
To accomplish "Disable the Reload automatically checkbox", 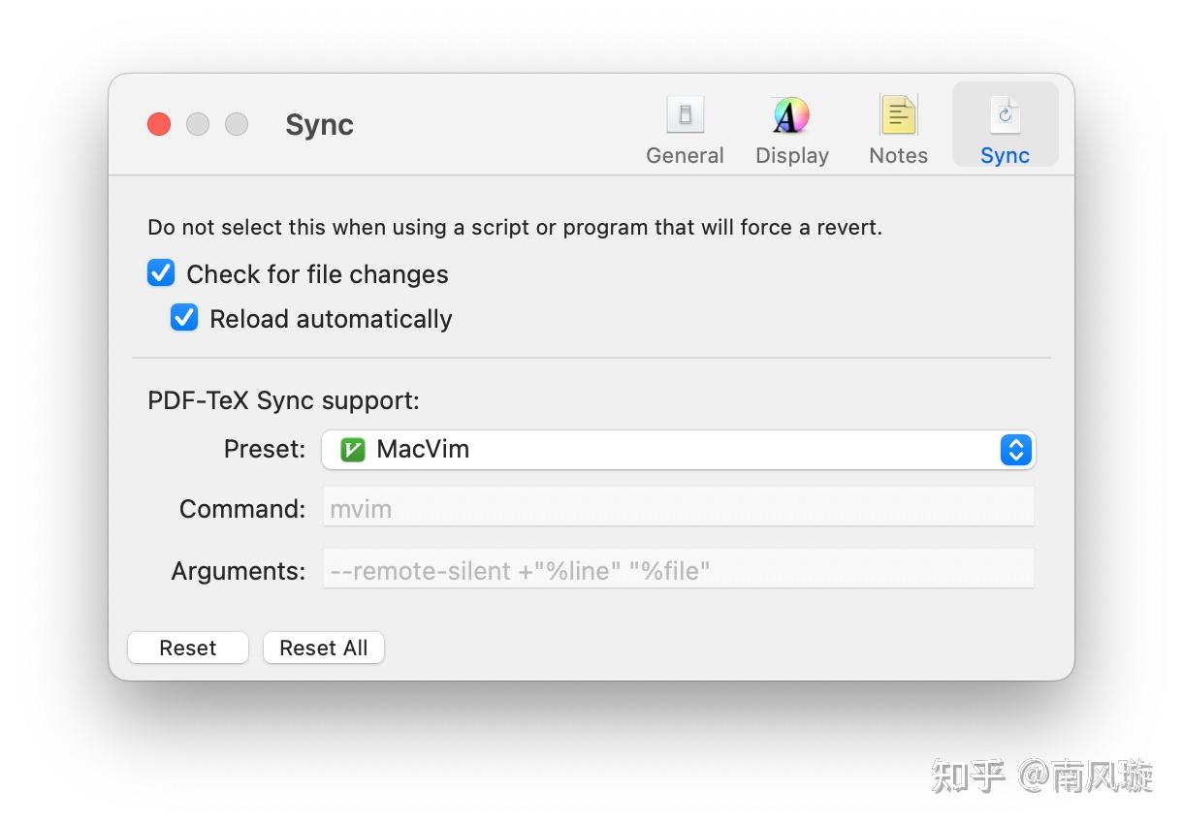I will [x=184, y=318].
